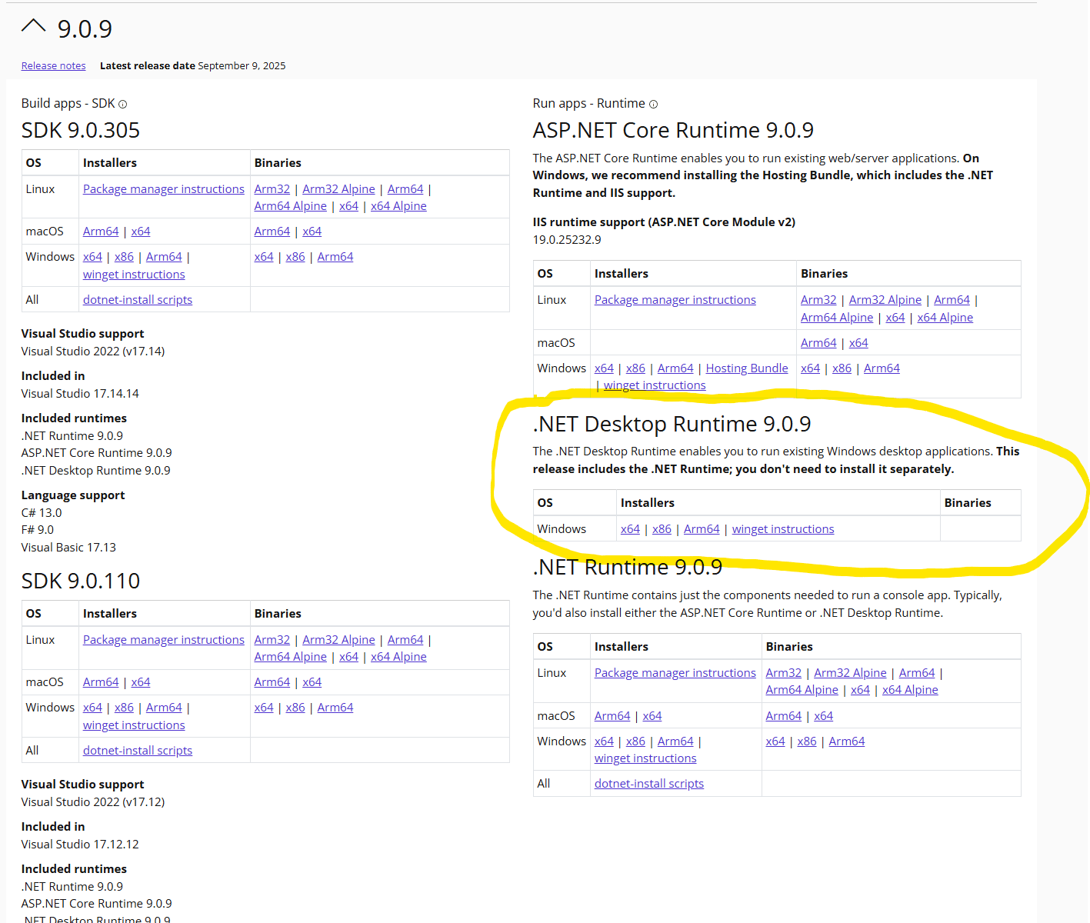The height and width of the screenshot is (923, 1090).
Task: Open SDK 9.0.110 dotnet-install scripts link
Action: (x=138, y=751)
